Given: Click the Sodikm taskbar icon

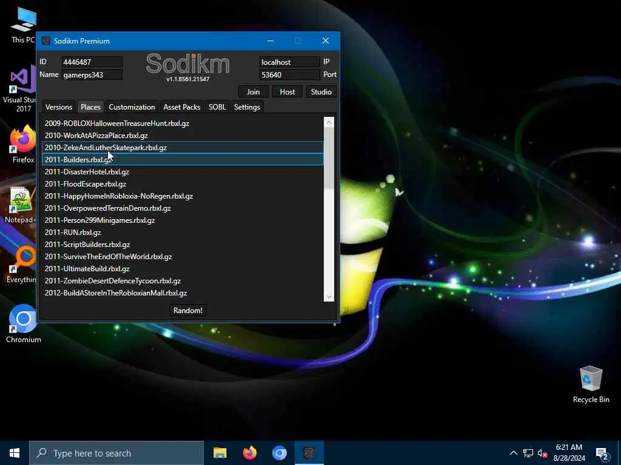Looking at the screenshot, I should [309, 453].
